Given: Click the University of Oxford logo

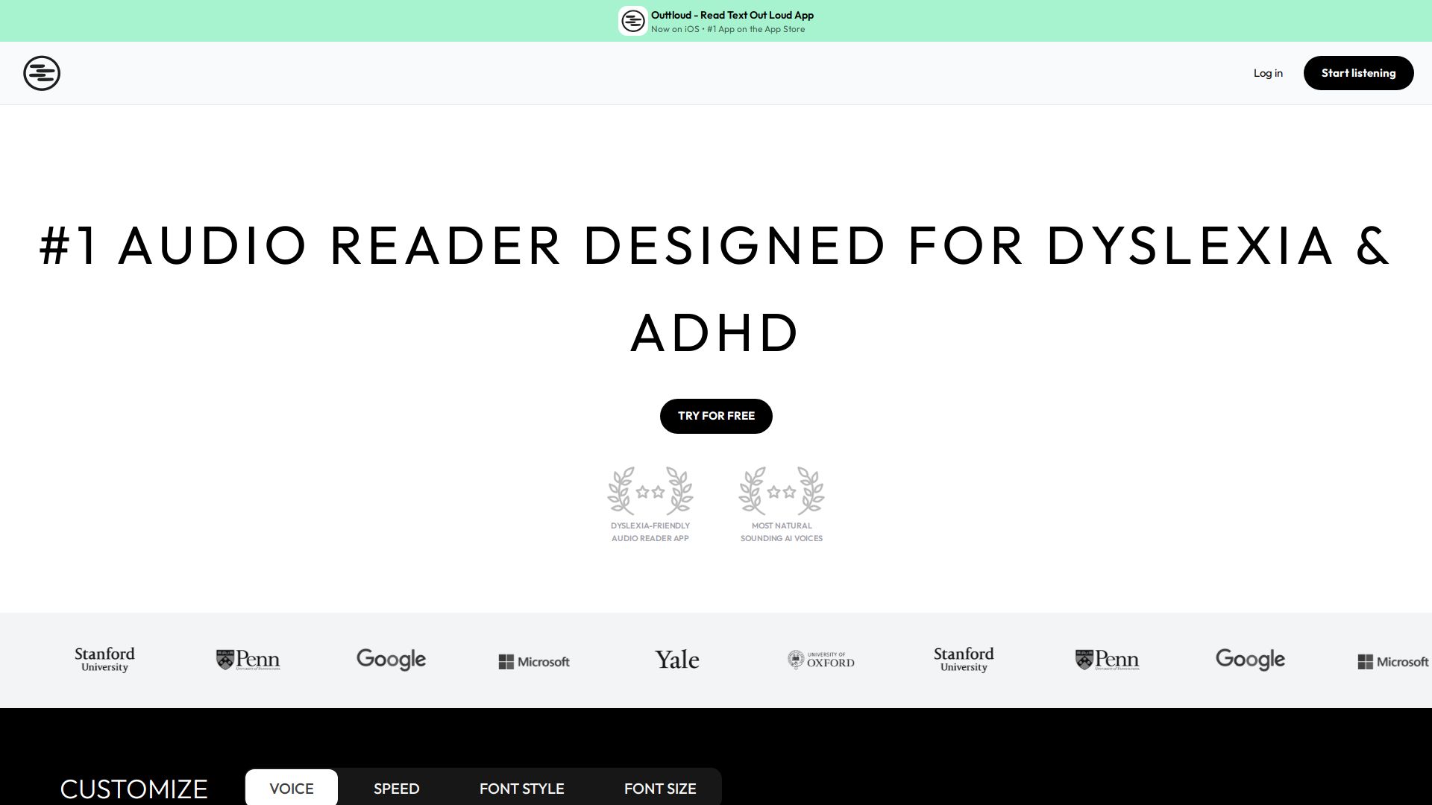Looking at the screenshot, I should point(820,660).
